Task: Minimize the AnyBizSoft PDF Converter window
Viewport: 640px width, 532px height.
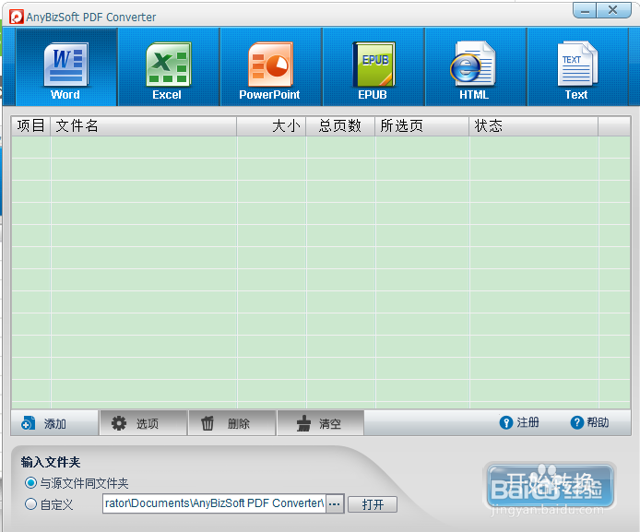Action: click(x=585, y=10)
